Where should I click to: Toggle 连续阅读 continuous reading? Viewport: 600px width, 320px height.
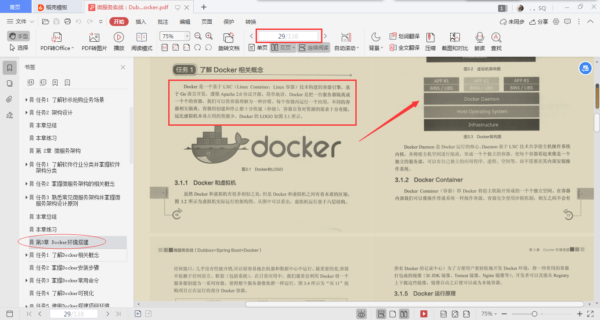tap(314, 47)
